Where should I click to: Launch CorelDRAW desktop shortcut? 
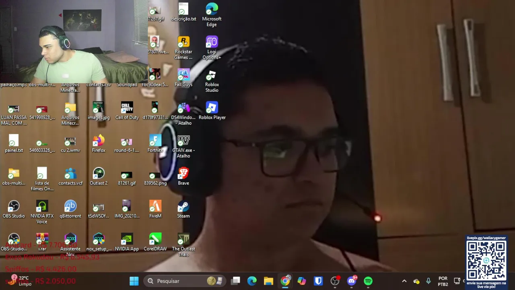pos(155,242)
